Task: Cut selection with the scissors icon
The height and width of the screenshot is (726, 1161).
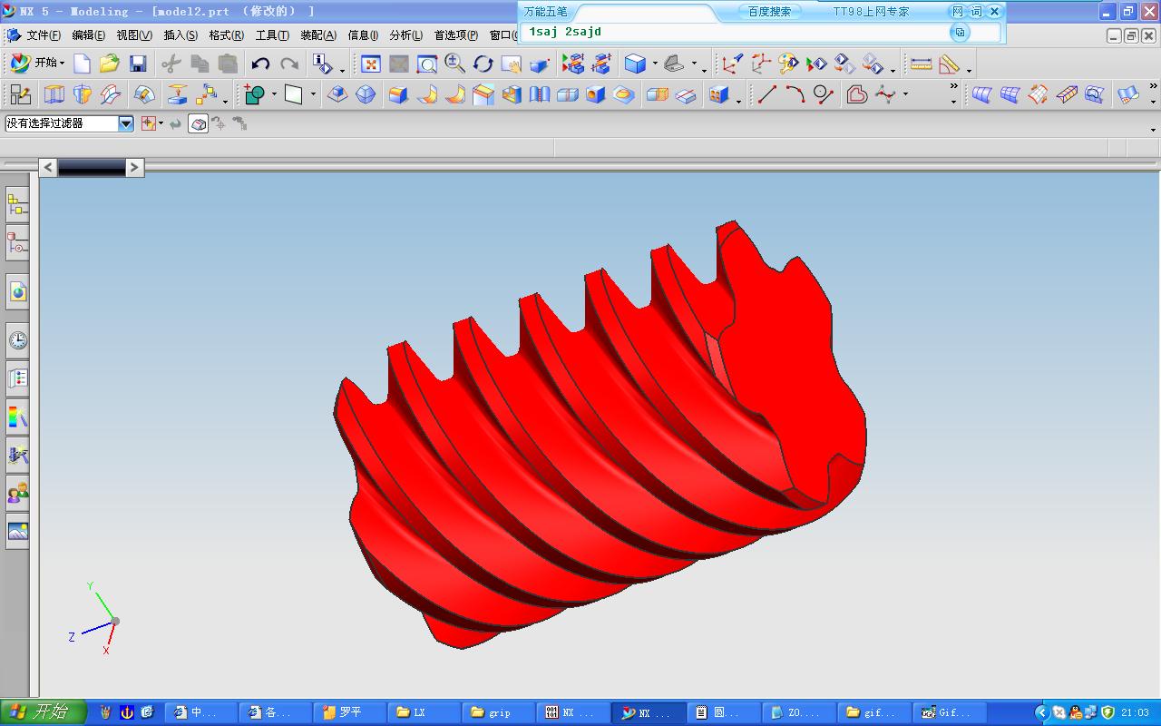Action: click(x=171, y=64)
